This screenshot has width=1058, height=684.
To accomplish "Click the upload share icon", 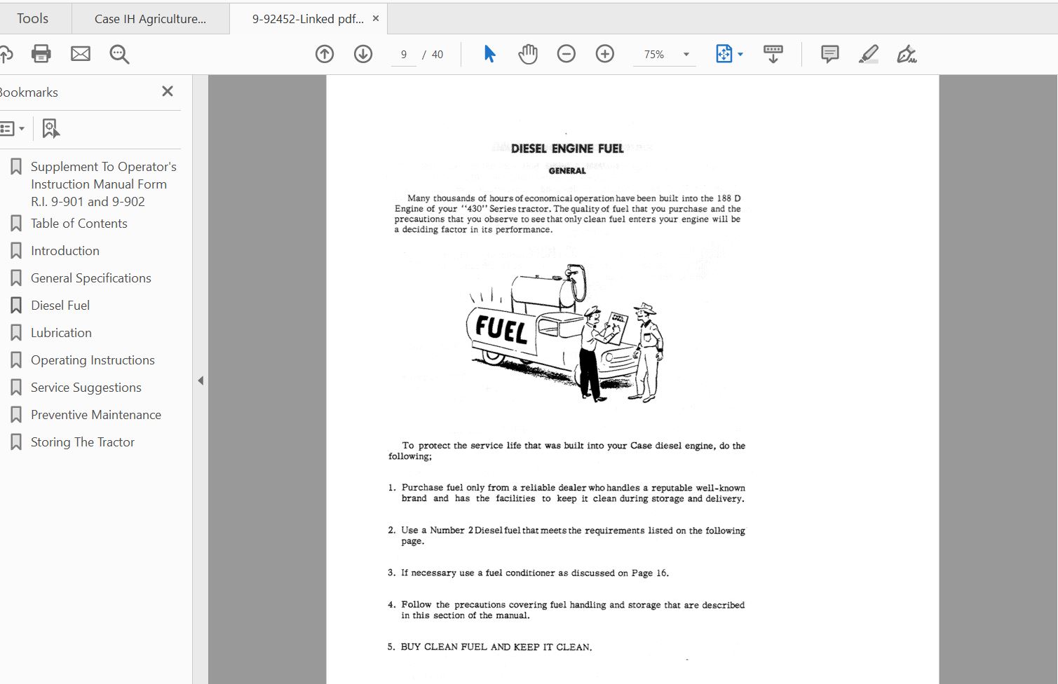I will [x=6, y=54].
